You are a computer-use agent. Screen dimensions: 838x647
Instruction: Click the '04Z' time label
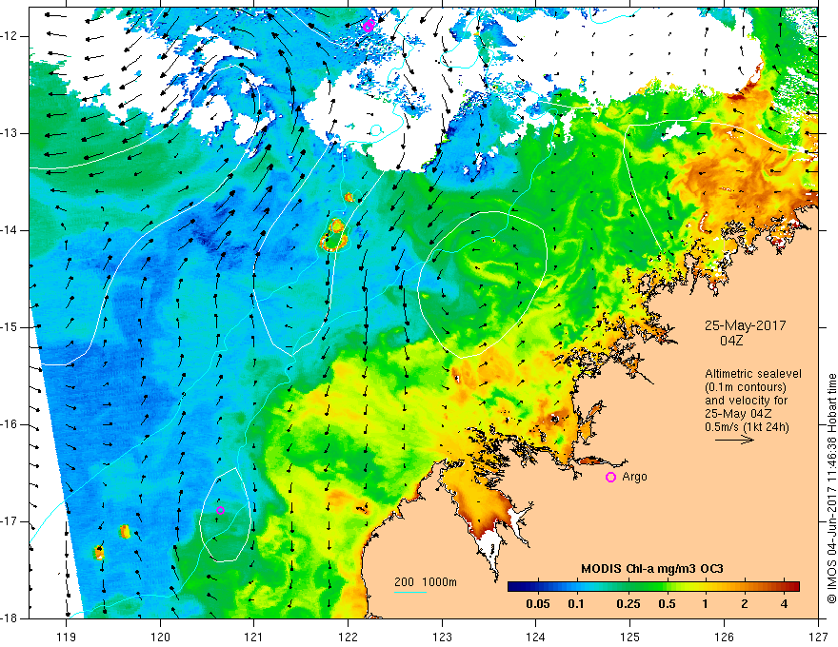pyautogui.click(x=731, y=341)
